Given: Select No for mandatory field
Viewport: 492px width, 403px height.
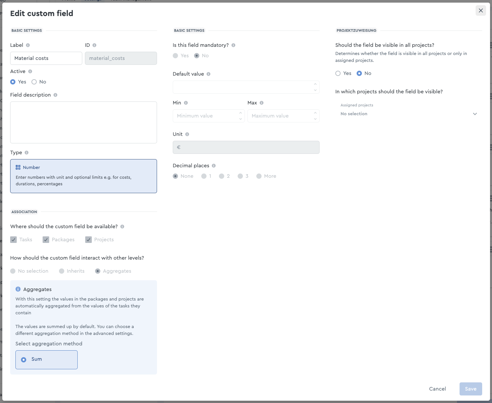Looking at the screenshot, I should [197, 56].
